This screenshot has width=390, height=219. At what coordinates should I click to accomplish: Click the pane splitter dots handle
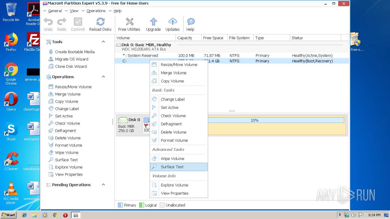pyautogui.click(x=232, y=111)
